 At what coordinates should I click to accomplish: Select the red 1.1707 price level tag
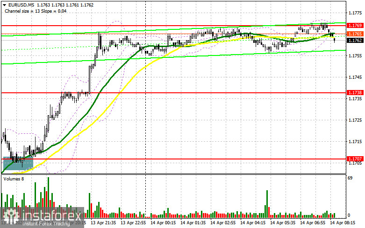(355, 159)
